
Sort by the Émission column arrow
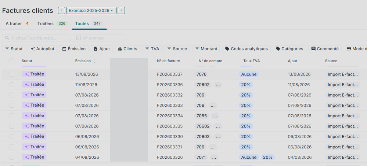click(94, 61)
